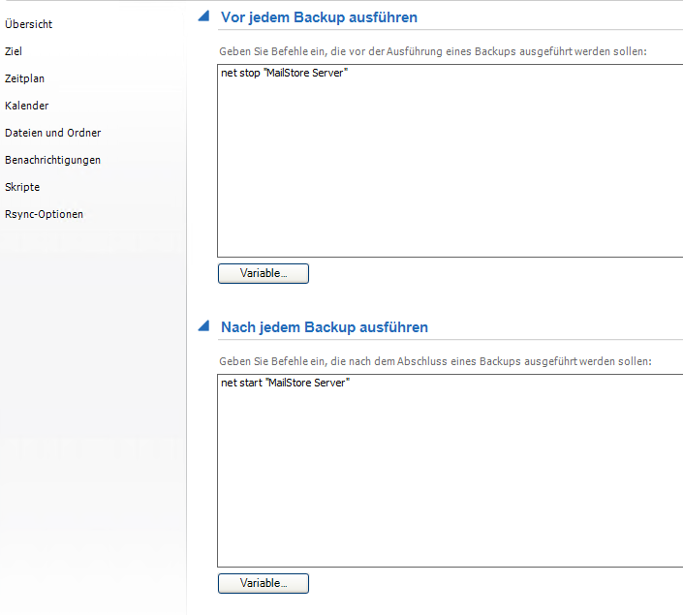
Task: Click the 'Vor jedem Backup ausführen' heading
Action: click(x=319, y=17)
